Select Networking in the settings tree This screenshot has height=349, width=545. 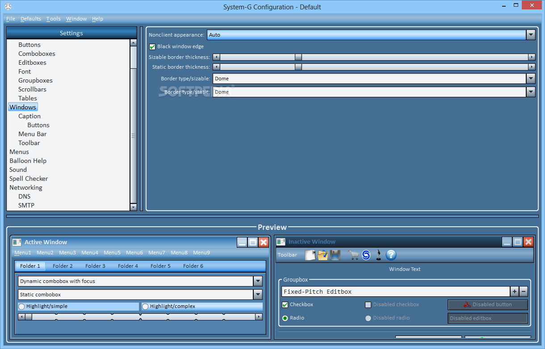click(26, 187)
